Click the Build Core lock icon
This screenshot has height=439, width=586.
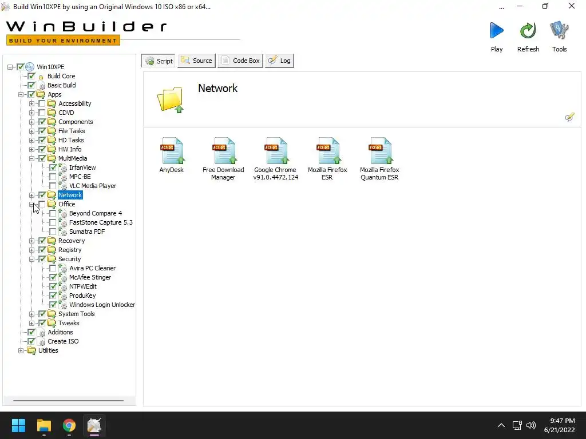[41, 77]
